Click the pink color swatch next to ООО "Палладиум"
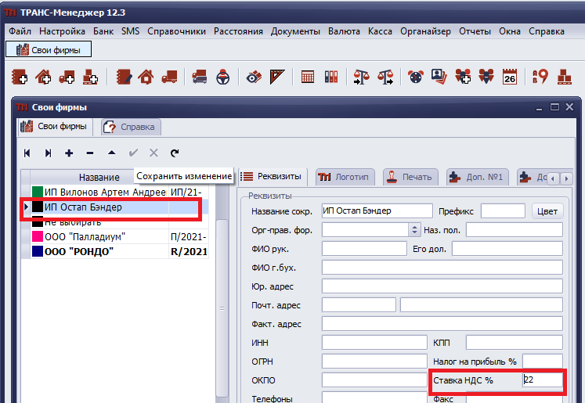The height and width of the screenshot is (403, 585). pos(37,236)
